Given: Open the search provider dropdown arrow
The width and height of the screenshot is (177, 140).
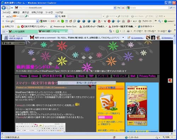Looking at the screenshot, I should (174, 8).
